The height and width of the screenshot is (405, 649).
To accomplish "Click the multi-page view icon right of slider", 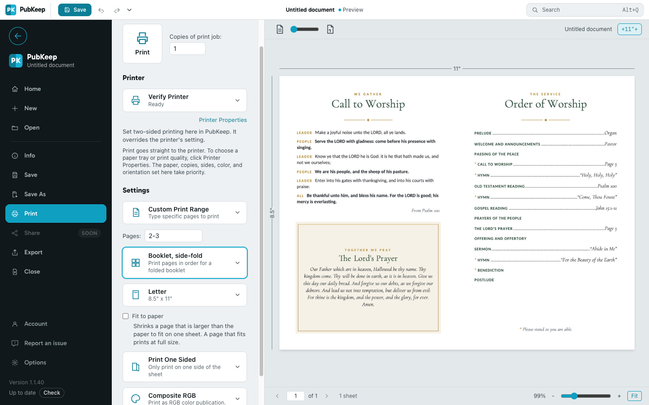I will (330, 29).
